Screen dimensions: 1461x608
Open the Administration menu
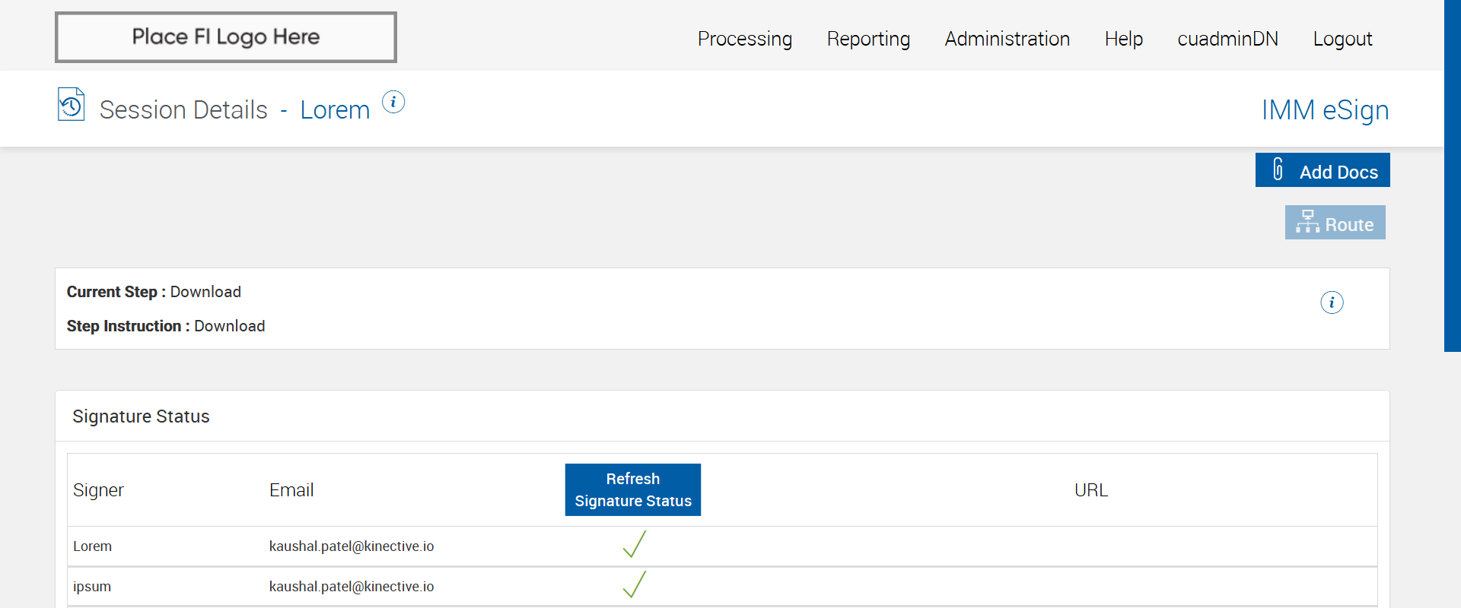point(1007,39)
